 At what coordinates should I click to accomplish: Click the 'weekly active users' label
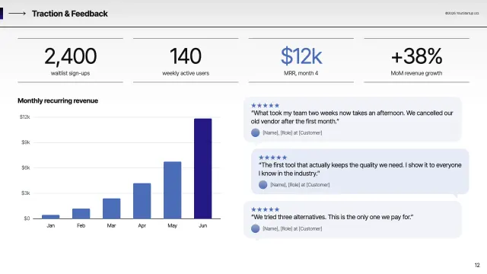click(186, 73)
